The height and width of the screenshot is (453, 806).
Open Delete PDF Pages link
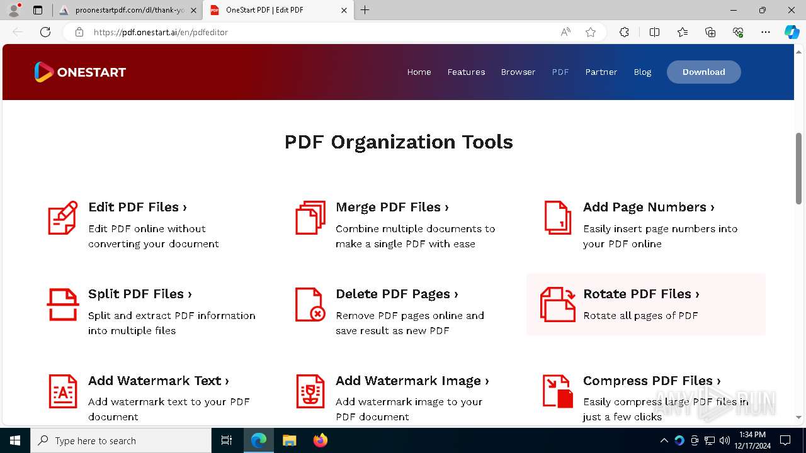pos(397,294)
